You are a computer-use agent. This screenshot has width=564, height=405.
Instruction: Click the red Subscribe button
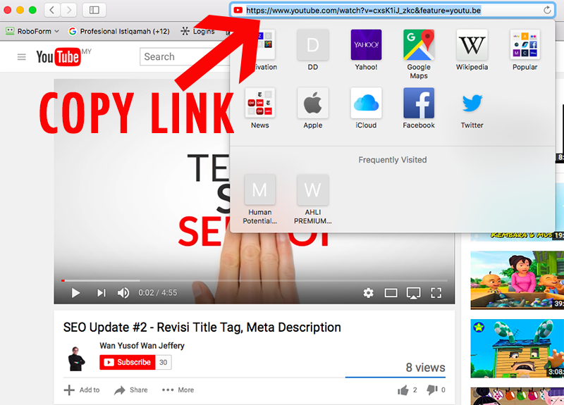(128, 362)
